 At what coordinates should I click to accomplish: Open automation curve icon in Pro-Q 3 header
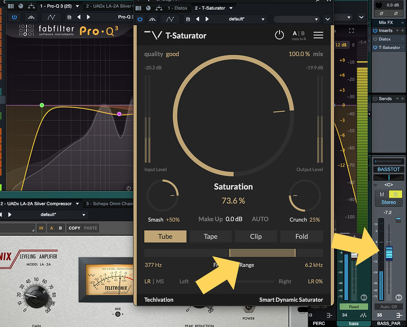tap(51, 17)
